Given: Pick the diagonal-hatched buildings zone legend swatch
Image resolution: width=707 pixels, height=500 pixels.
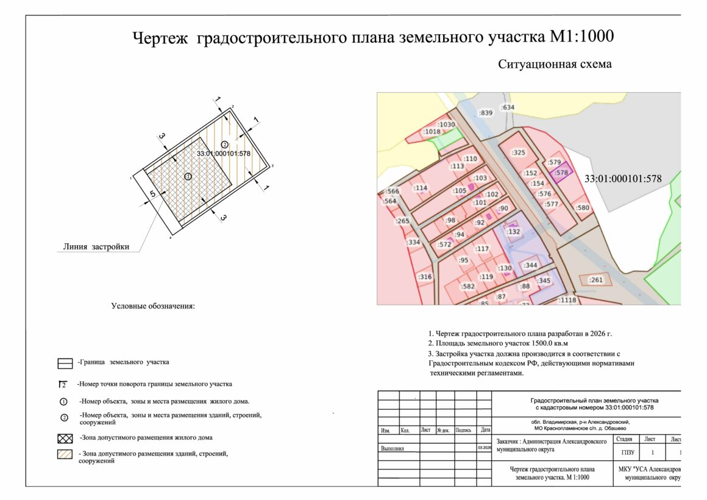Looking at the screenshot, I should [x=65, y=455].
